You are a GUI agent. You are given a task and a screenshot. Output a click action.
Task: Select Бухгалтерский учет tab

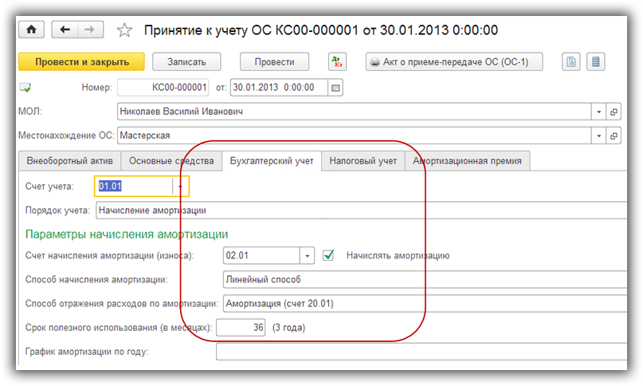[272, 161]
